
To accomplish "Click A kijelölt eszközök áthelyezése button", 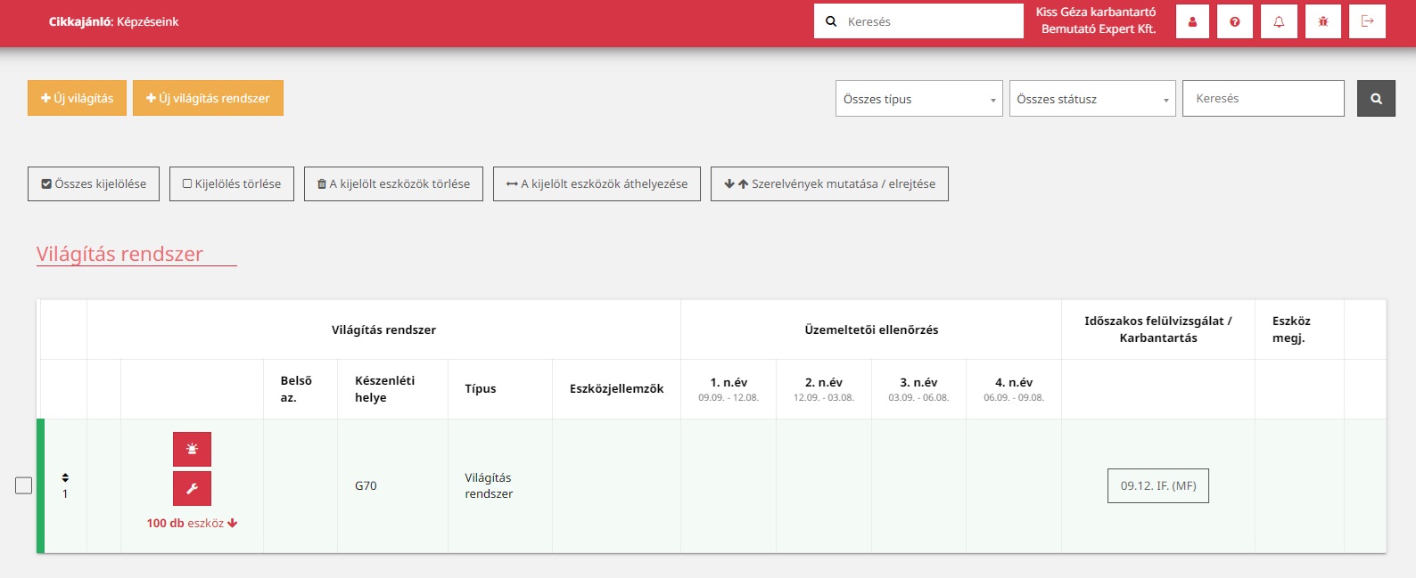I will pyautogui.click(x=597, y=183).
